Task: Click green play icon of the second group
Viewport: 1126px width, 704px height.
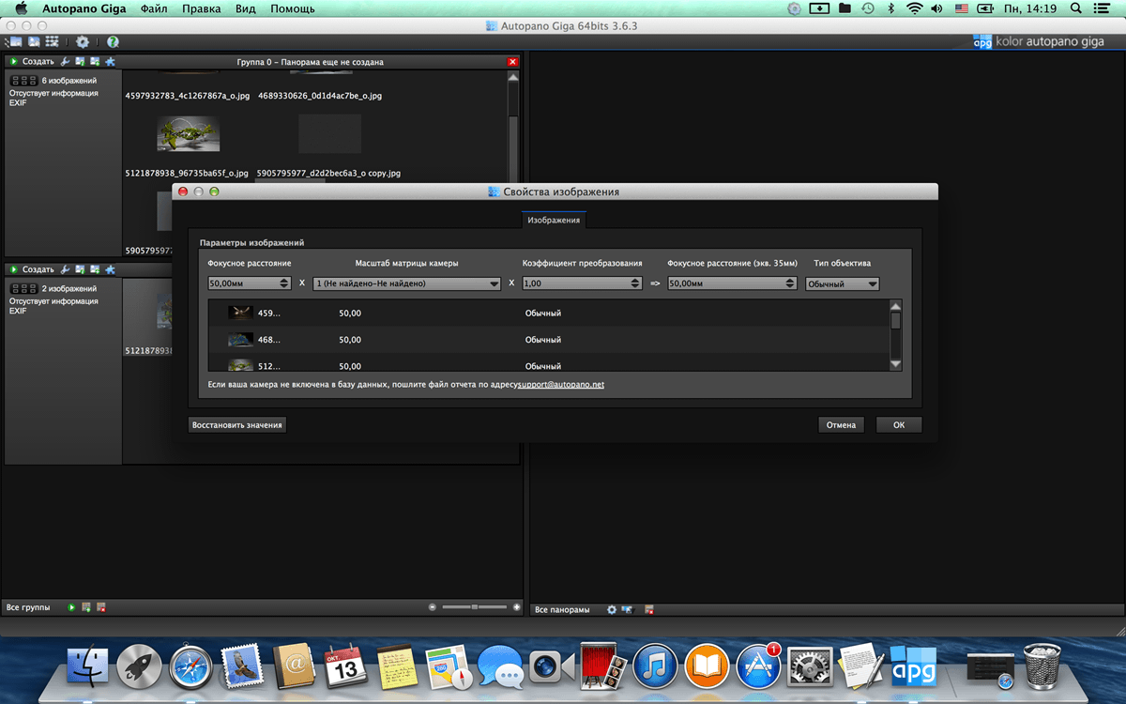Action: point(15,269)
